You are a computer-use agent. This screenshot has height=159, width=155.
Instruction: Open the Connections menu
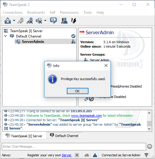coord(13,13)
